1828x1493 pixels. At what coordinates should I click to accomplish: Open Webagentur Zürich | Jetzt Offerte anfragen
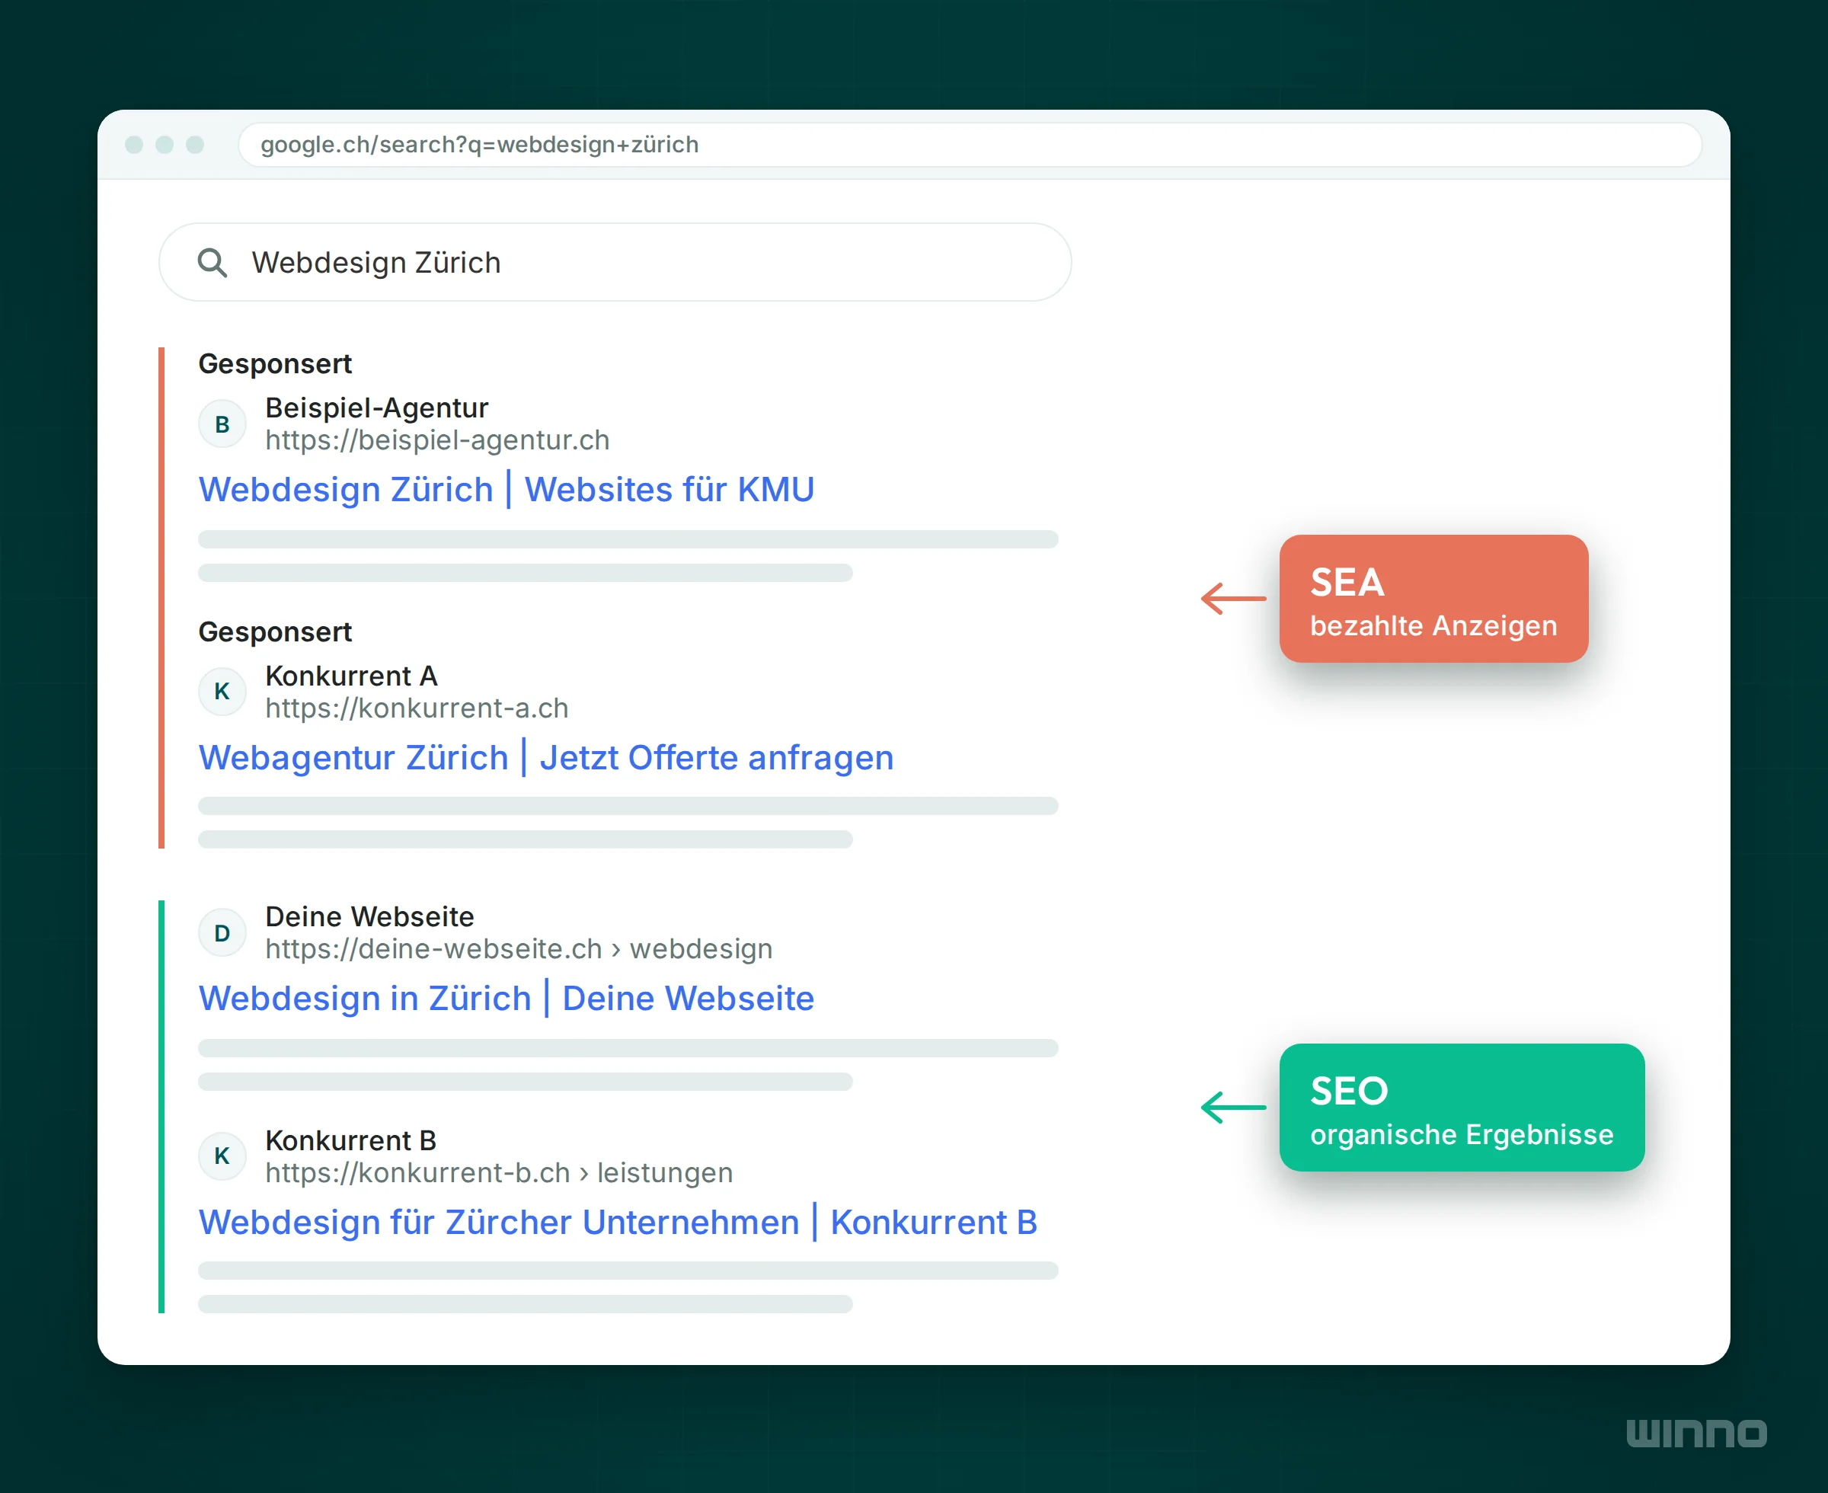pos(546,758)
